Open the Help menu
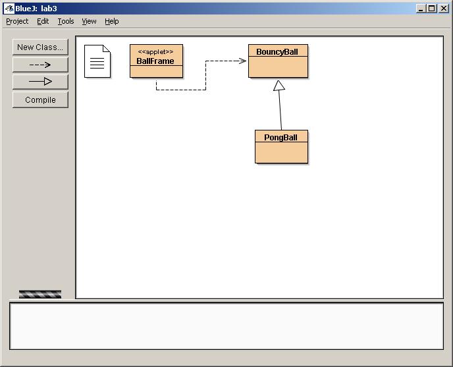The width and height of the screenshot is (453, 367). coord(111,21)
